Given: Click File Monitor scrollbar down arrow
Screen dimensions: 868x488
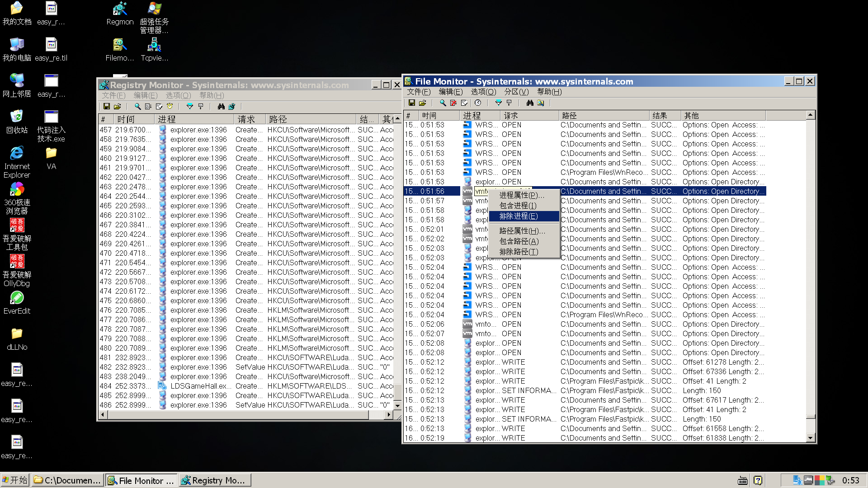Looking at the screenshot, I should pyautogui.click(x=810, y=437).
